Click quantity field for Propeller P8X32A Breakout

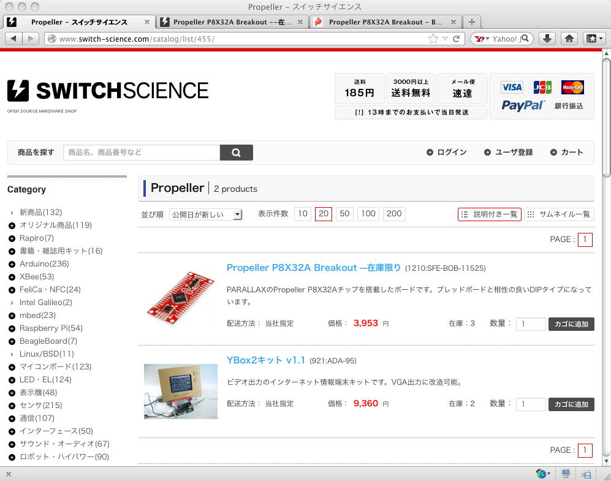530,324
